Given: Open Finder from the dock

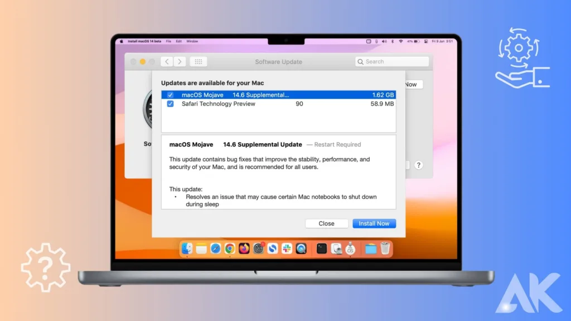Looking at the screenshot, I should click(x=187, y=249).
